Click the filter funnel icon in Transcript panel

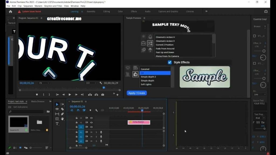click(14, 32)
